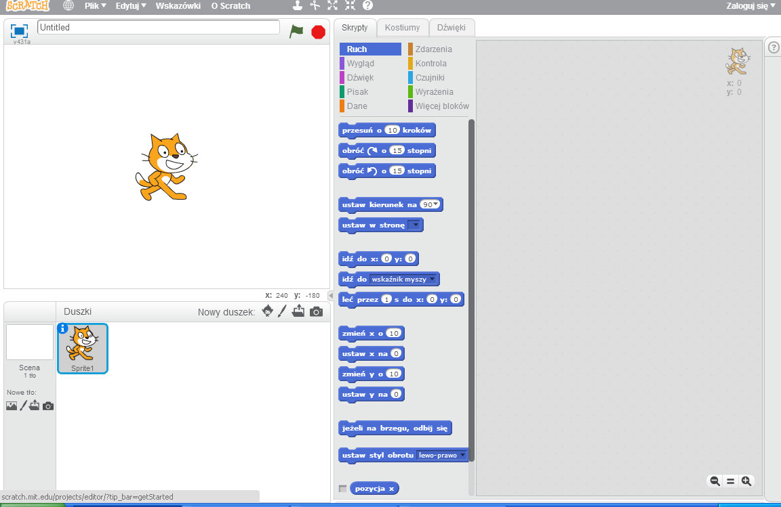This screenshot has width=781, height=507.
Task: Stop project with the red stop sign
Action: 318,32
